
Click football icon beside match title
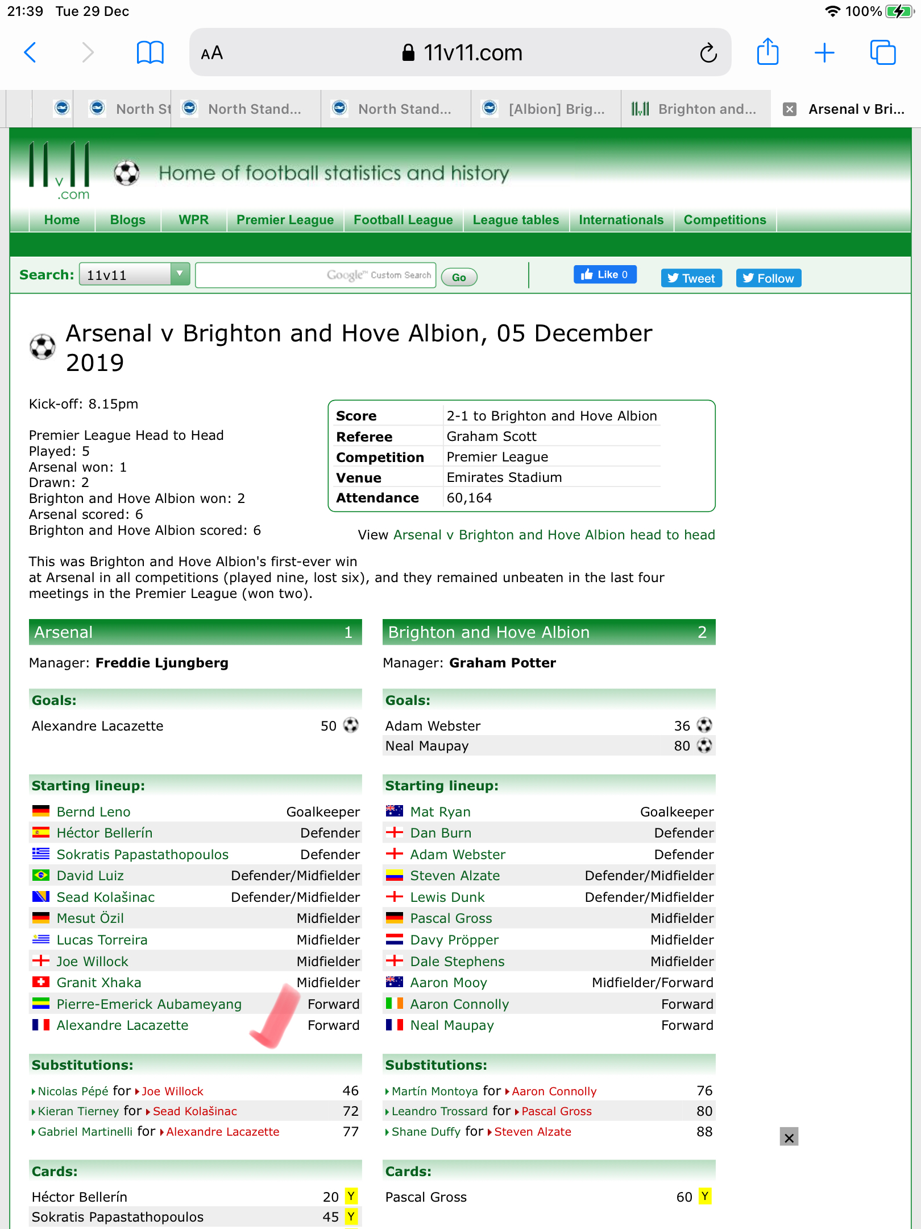tap(43, 347)
